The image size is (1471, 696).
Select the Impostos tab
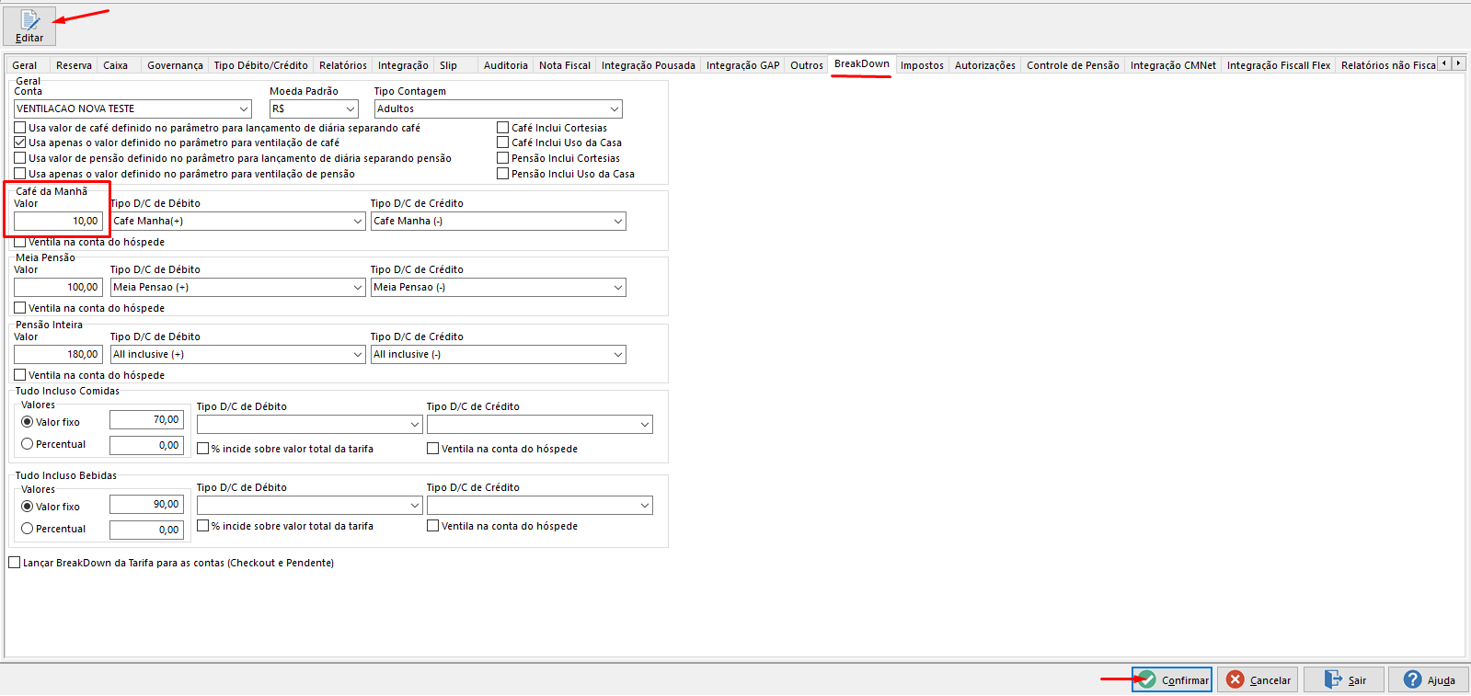[x=922, y=65]
